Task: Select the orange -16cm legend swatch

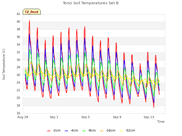Action: tap(102, 131)
